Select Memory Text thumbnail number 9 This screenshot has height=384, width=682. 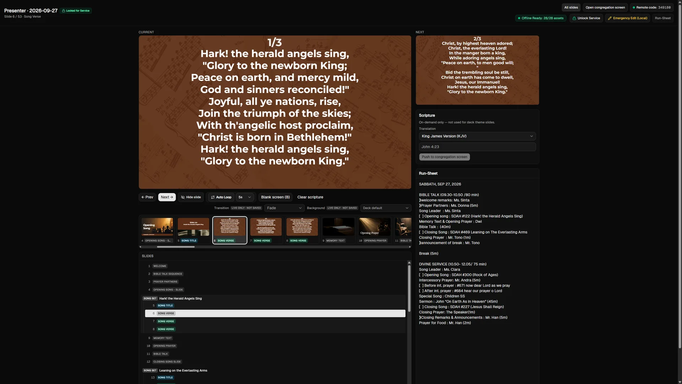point(338,230)
